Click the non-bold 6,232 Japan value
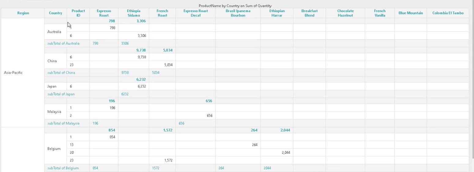 click(x=142, y=86)
